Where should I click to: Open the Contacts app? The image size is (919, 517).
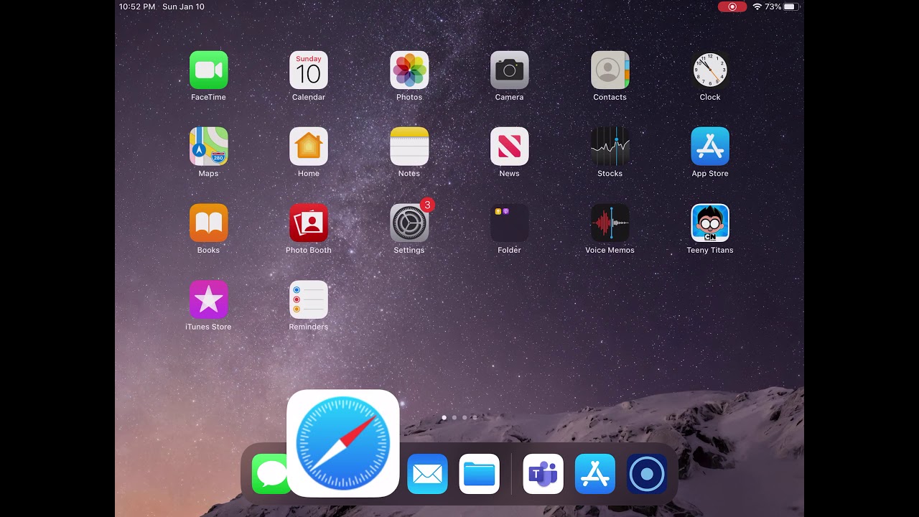click(610, 70)
